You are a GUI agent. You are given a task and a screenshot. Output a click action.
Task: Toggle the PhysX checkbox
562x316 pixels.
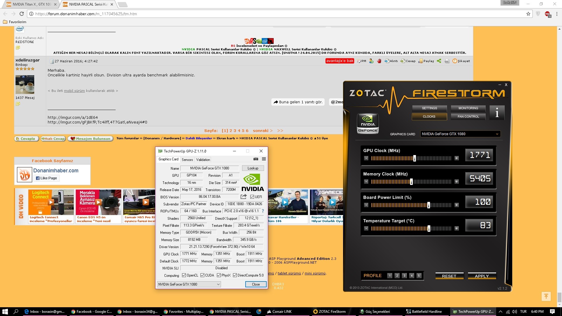tap(219, 275)
